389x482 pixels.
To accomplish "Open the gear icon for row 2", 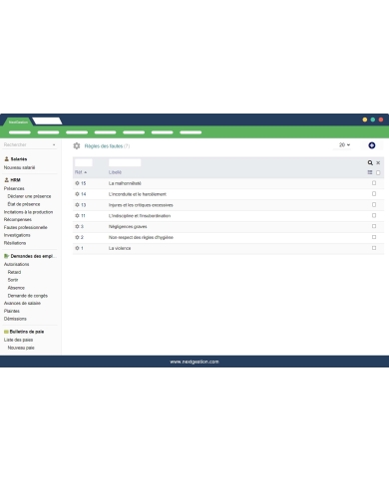I will pyautogui.click(x=77, y=237).
